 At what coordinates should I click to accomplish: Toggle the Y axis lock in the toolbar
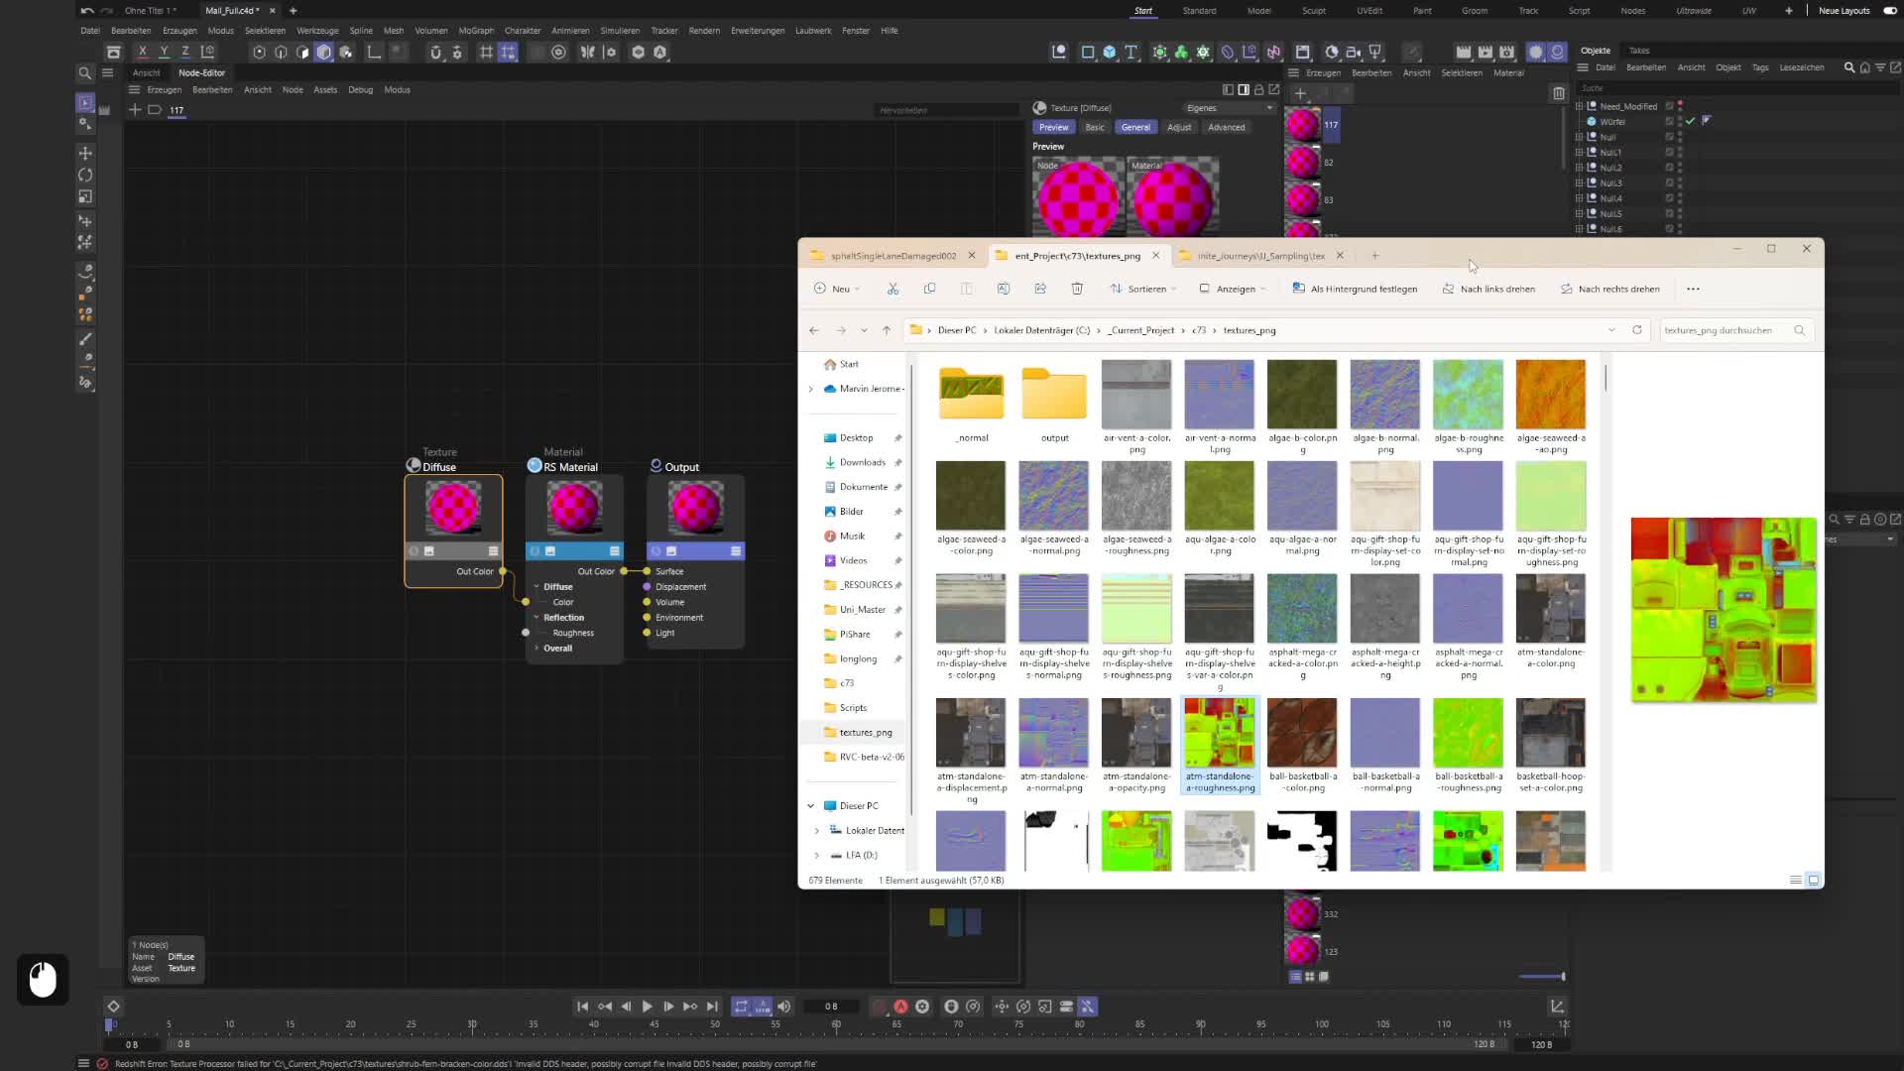pos(164,52)
